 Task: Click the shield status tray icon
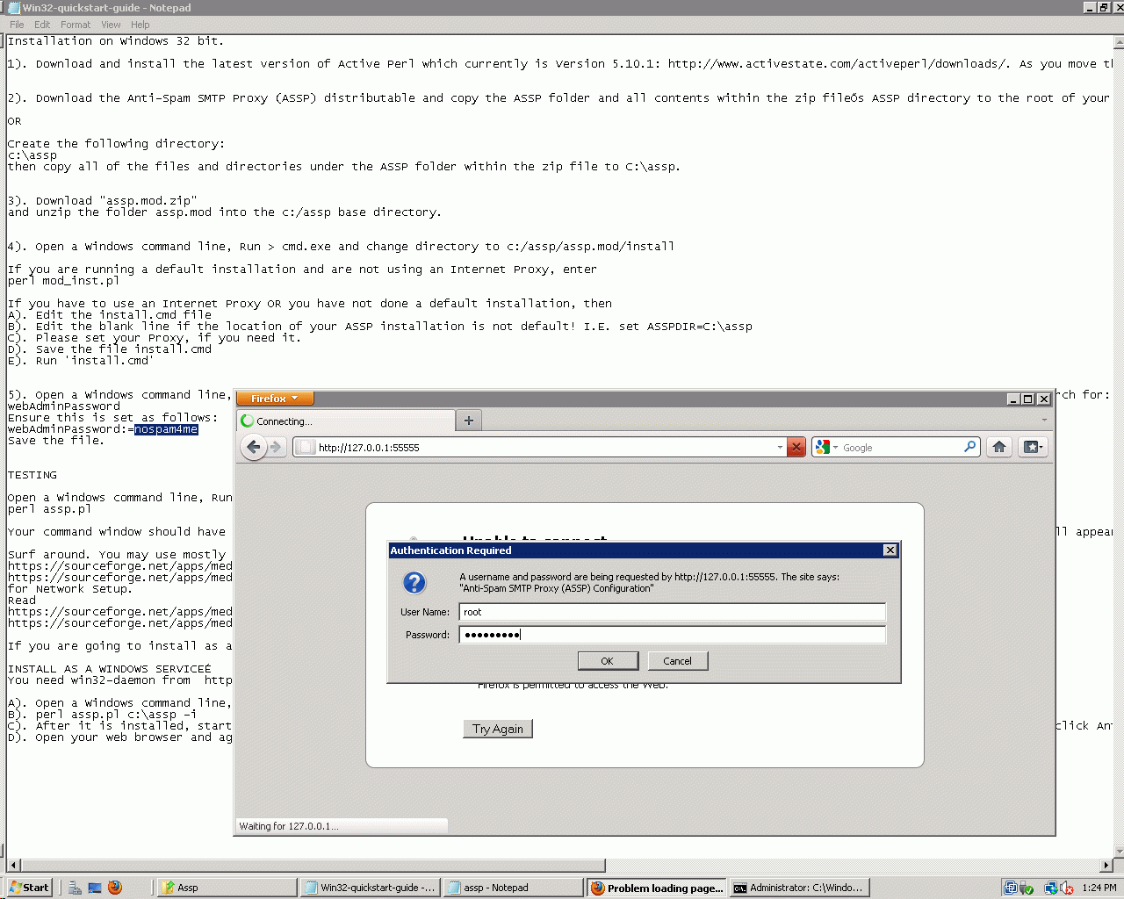(x=1027, y=888)
